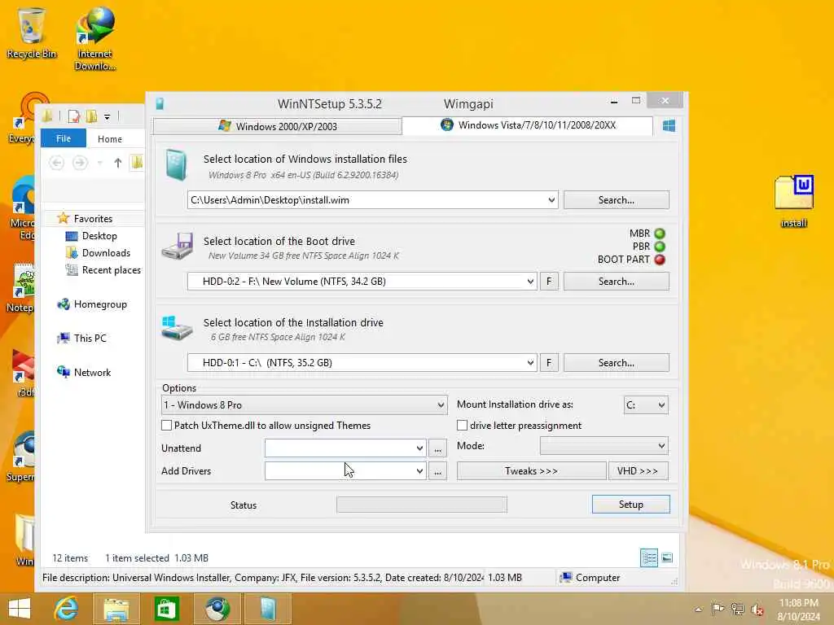Click the Status progress bar
Screen dimensions: 834x625
422,505
